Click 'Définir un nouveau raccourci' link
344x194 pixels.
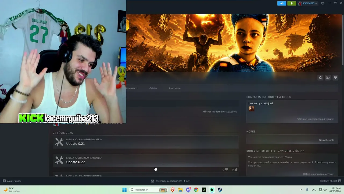[319, 174]
